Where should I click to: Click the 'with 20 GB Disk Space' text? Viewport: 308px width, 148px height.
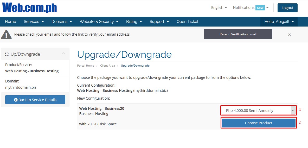coord(98,124)
